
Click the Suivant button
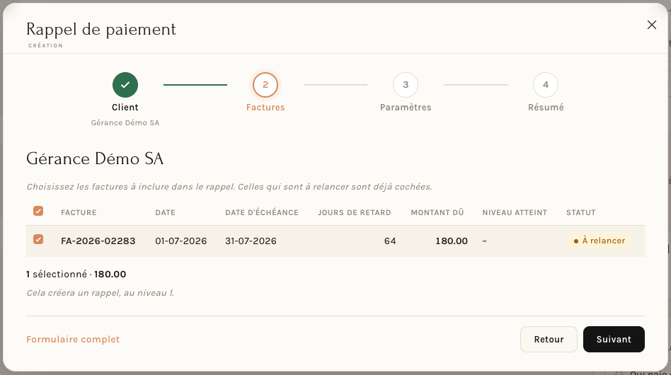(614, 339)
